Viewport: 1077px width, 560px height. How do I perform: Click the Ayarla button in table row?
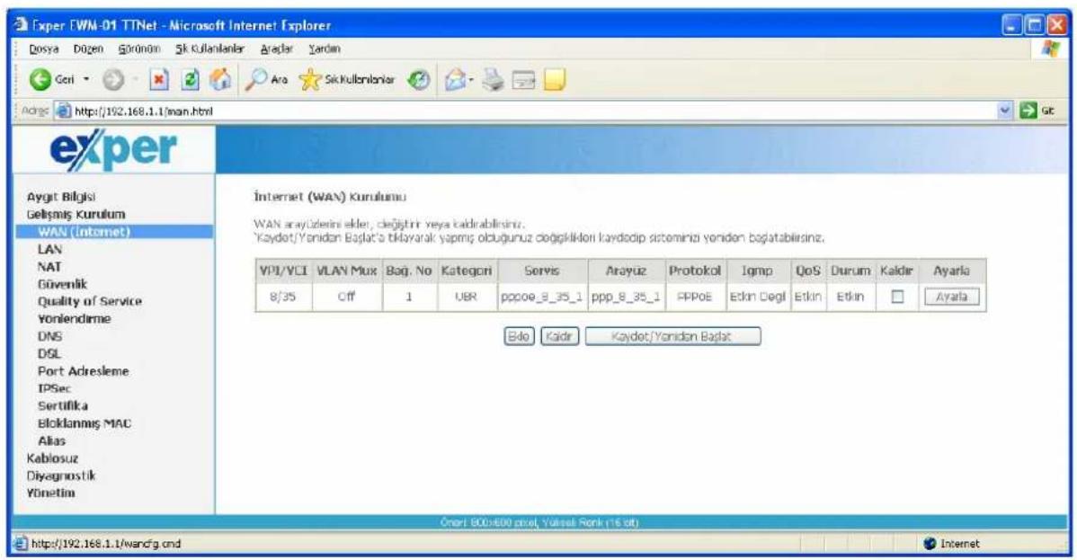pos(952,297)
